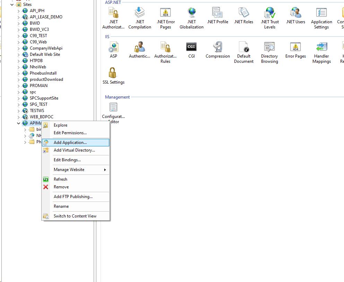Open .NET Authorization Rules feature

(x=113, y=18)
